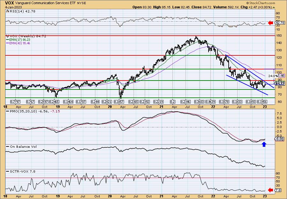Click the "0.244" volume label

click(x=95, y=102)
